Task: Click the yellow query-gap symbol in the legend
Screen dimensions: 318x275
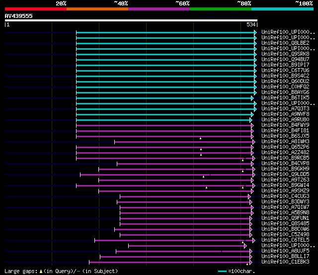Action: pos(41,271)
